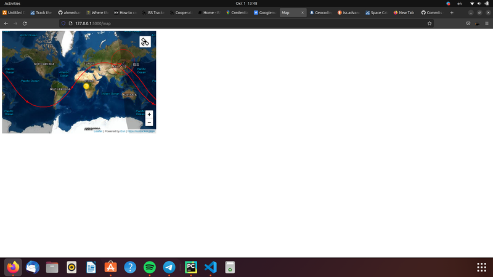
Task: Switch to the How to cr tab
Action: pyautogui.click(x=125, y=12)
